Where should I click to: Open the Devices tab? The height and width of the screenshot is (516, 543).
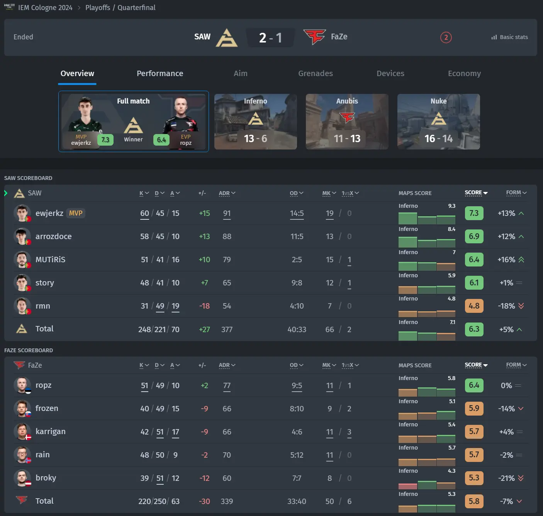click(390, 73)
